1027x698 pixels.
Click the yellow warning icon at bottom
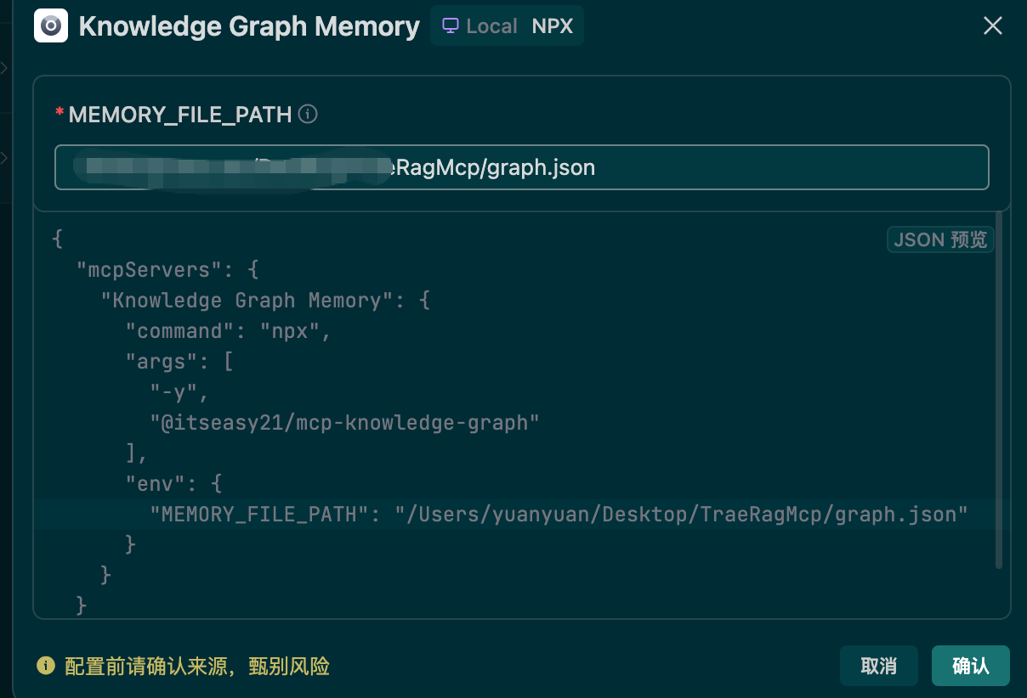point(46,666)
